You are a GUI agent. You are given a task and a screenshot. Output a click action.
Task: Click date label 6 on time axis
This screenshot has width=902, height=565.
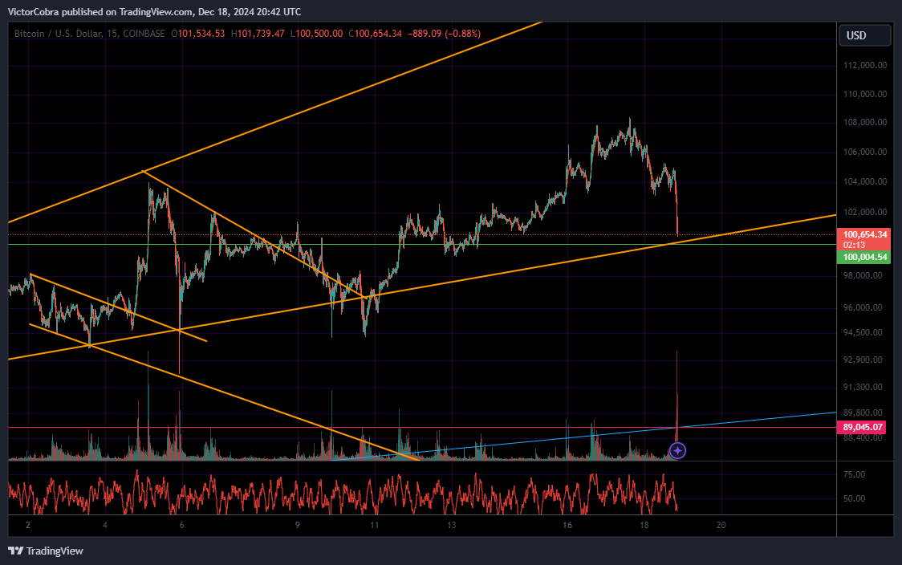pyautogui.click(x=182, y=525)
